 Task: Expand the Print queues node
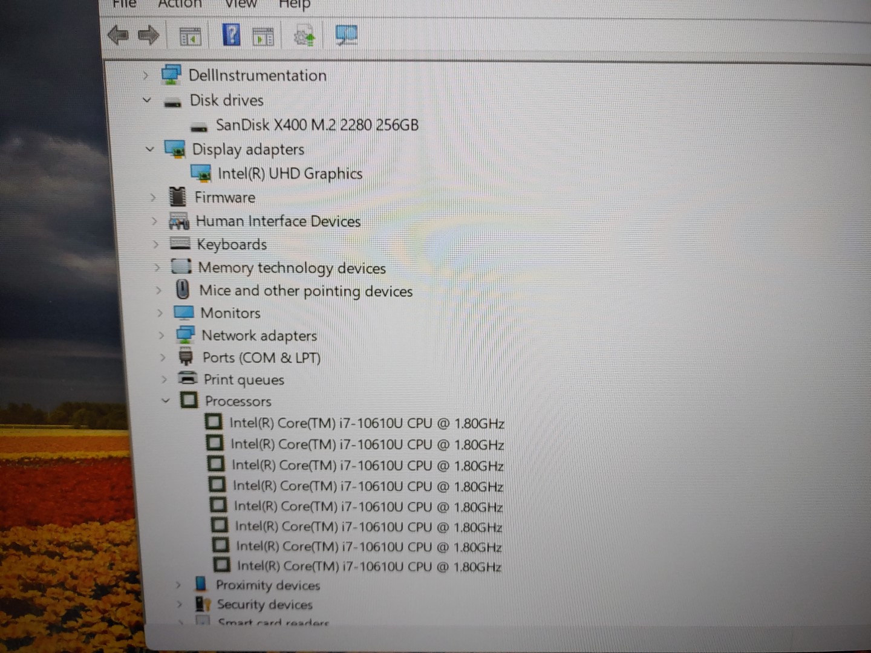point(164,379)
